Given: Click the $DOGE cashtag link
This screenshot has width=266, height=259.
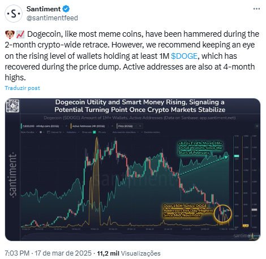Looking at the screenshot, I should click(184, 56).
